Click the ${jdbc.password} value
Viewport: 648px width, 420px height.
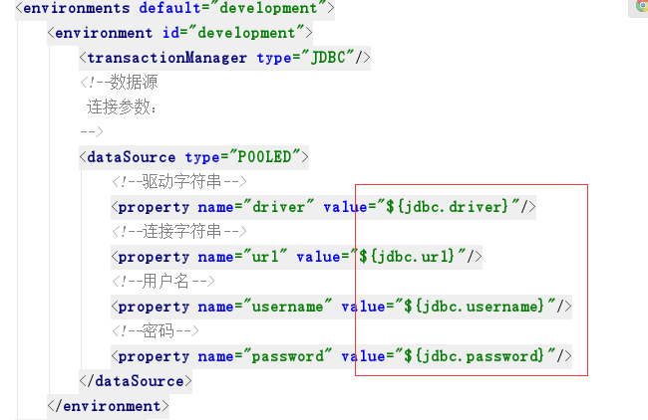[474, 356]
